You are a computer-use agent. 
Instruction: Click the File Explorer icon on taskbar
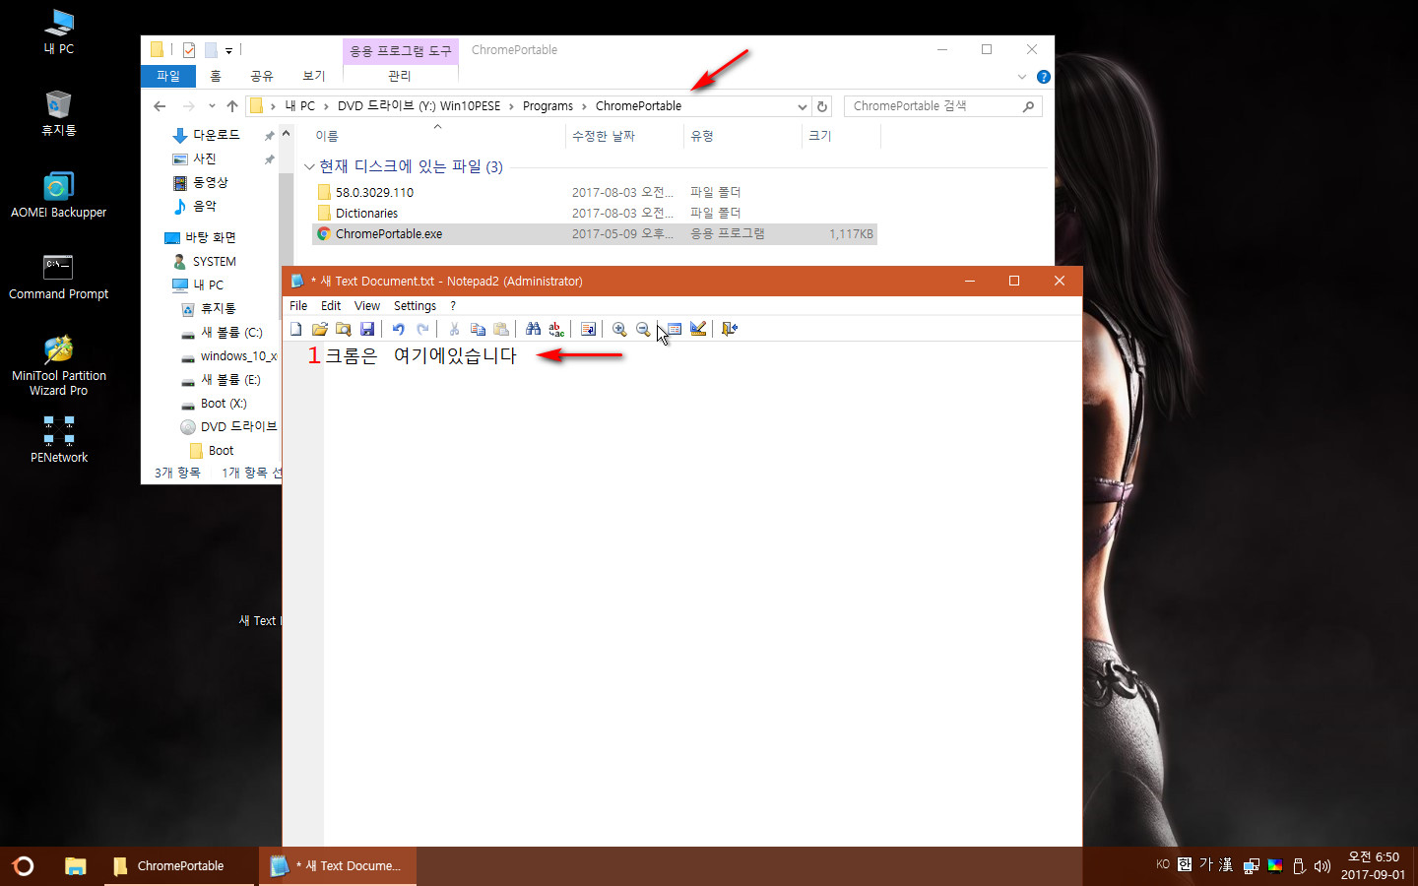click(75, 866)
